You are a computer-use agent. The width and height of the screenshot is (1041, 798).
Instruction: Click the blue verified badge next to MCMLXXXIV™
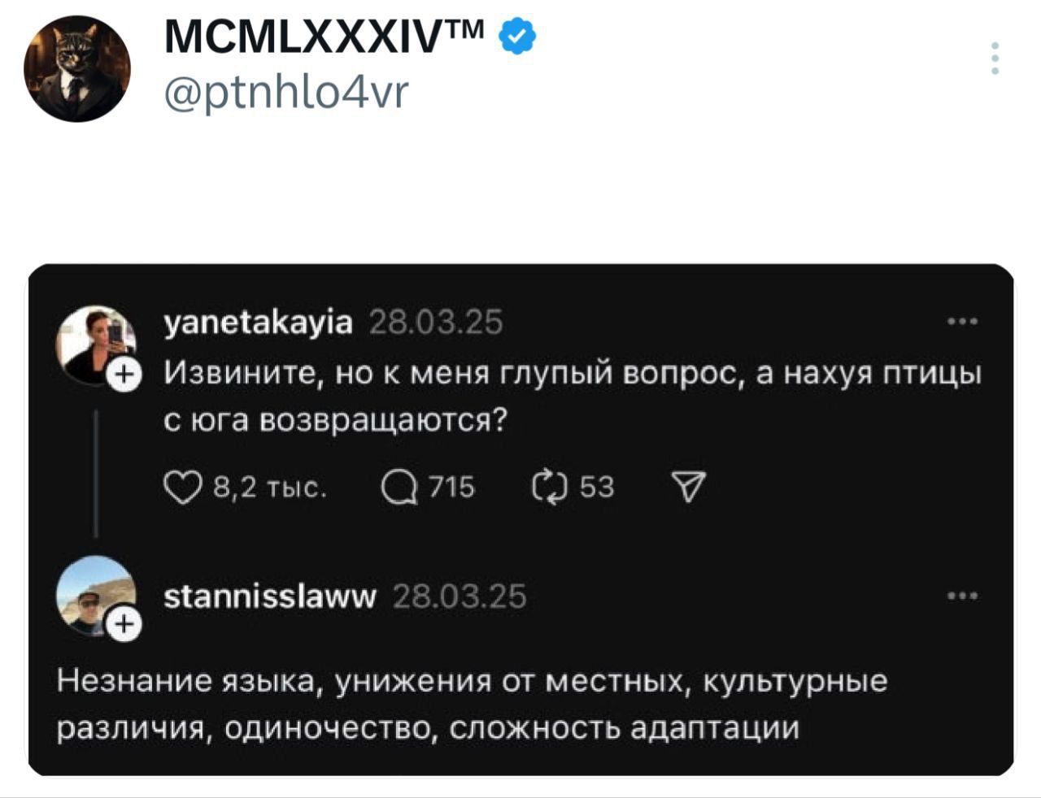click(x=516, y=35)
